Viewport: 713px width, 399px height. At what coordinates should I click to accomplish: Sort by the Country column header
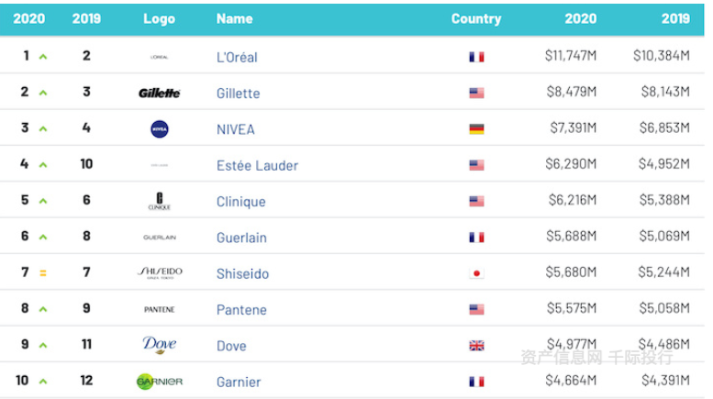tap(476, 18)
